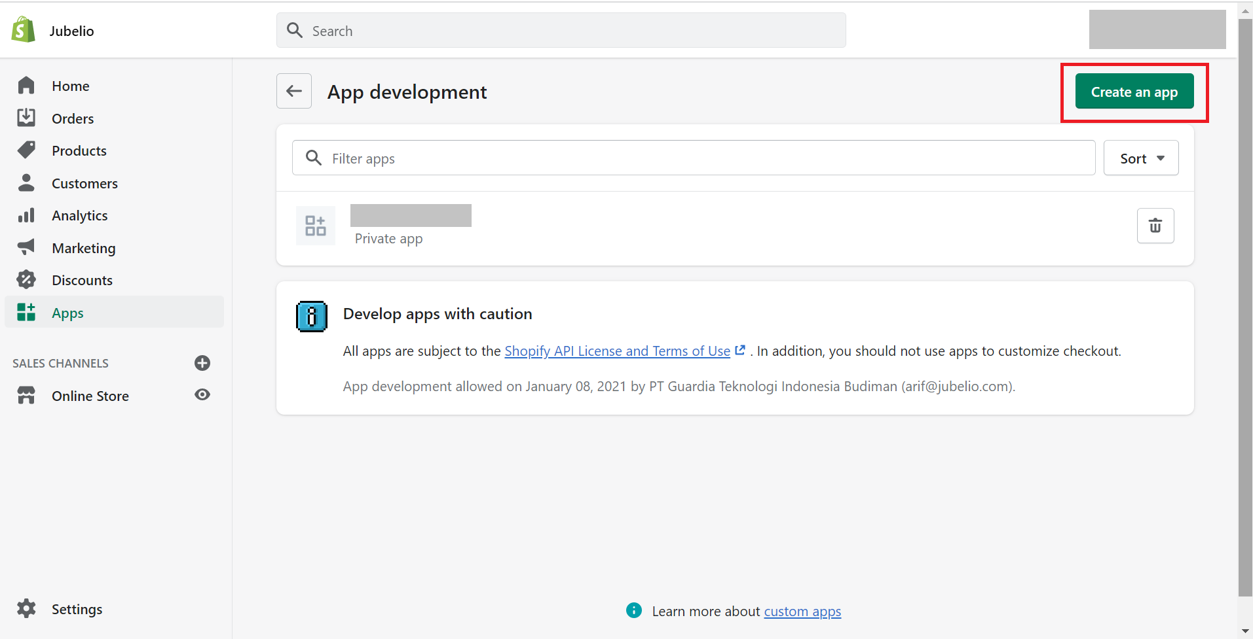Open the redacted private app name
Viewport: 1253px width, 639px height.
(x=411, y=215)
